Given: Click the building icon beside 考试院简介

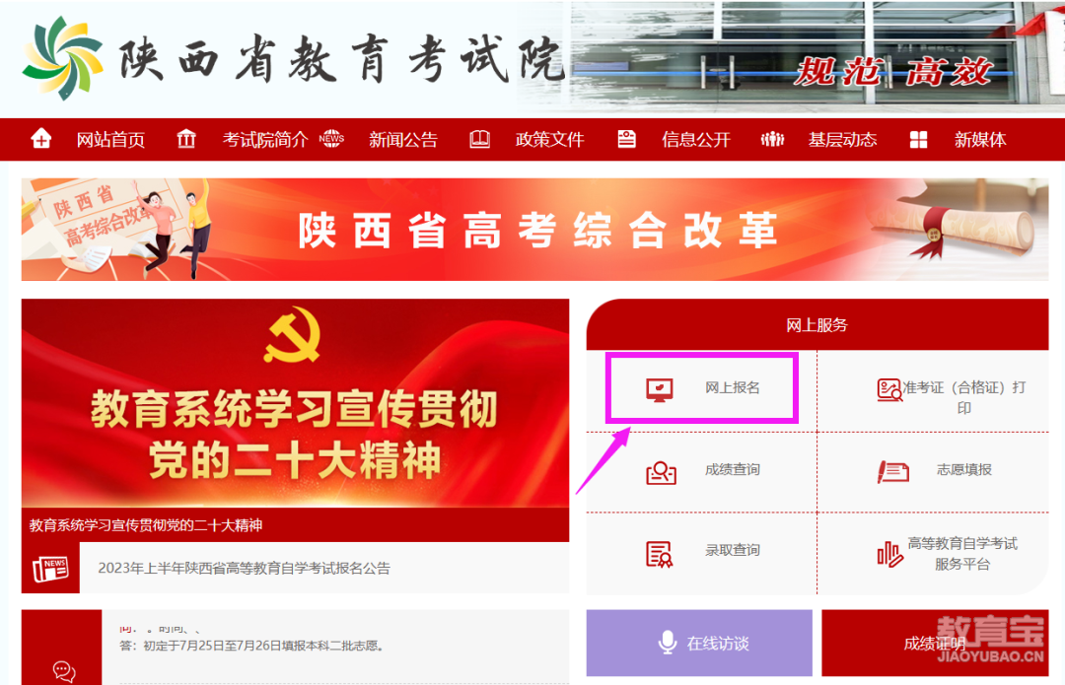Looking at the screenshot, I should pyautogui.click(x=186, y=139).
